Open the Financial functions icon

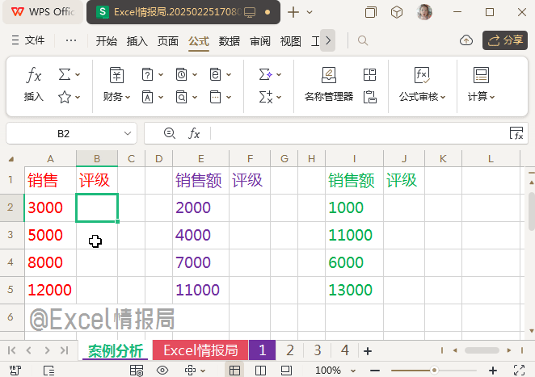point(116,76)
